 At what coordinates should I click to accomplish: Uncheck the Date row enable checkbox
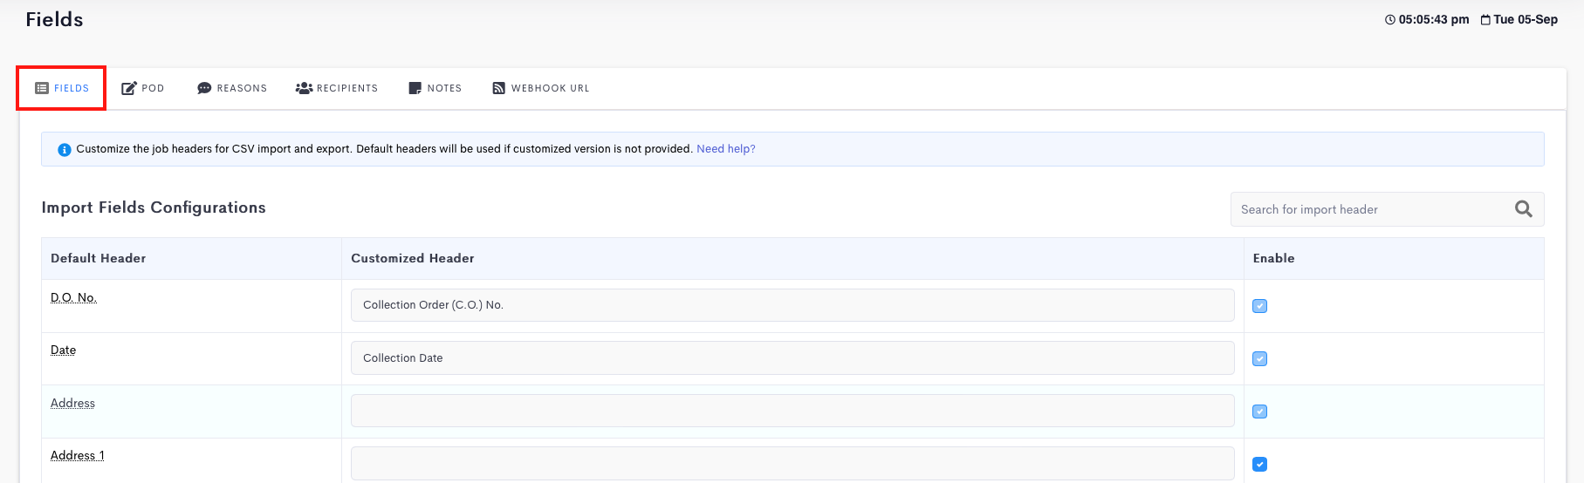tap(1260, 358)
